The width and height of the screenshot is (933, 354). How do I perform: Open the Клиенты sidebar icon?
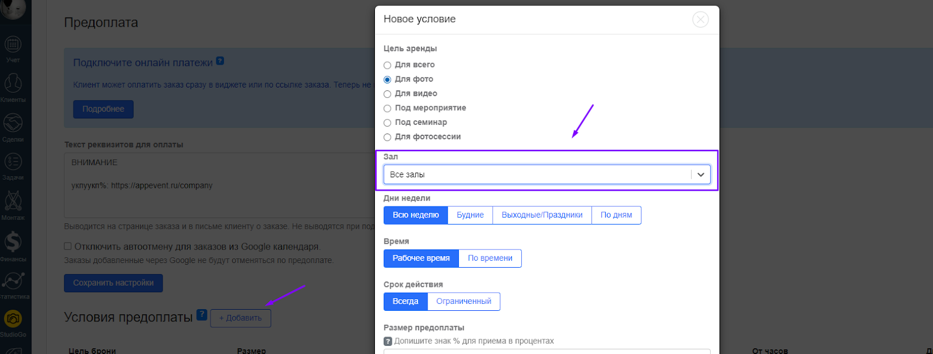point(13,85)
